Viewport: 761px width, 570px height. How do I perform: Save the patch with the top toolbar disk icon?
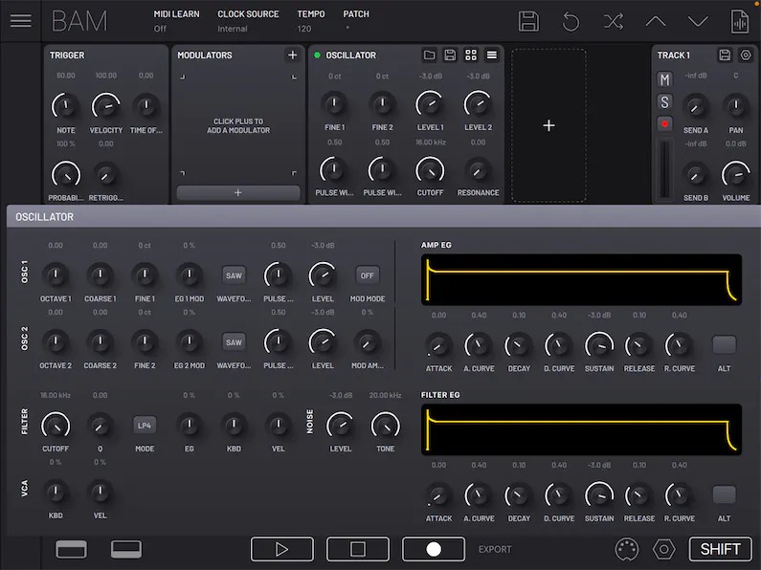[x=528, y=21]
